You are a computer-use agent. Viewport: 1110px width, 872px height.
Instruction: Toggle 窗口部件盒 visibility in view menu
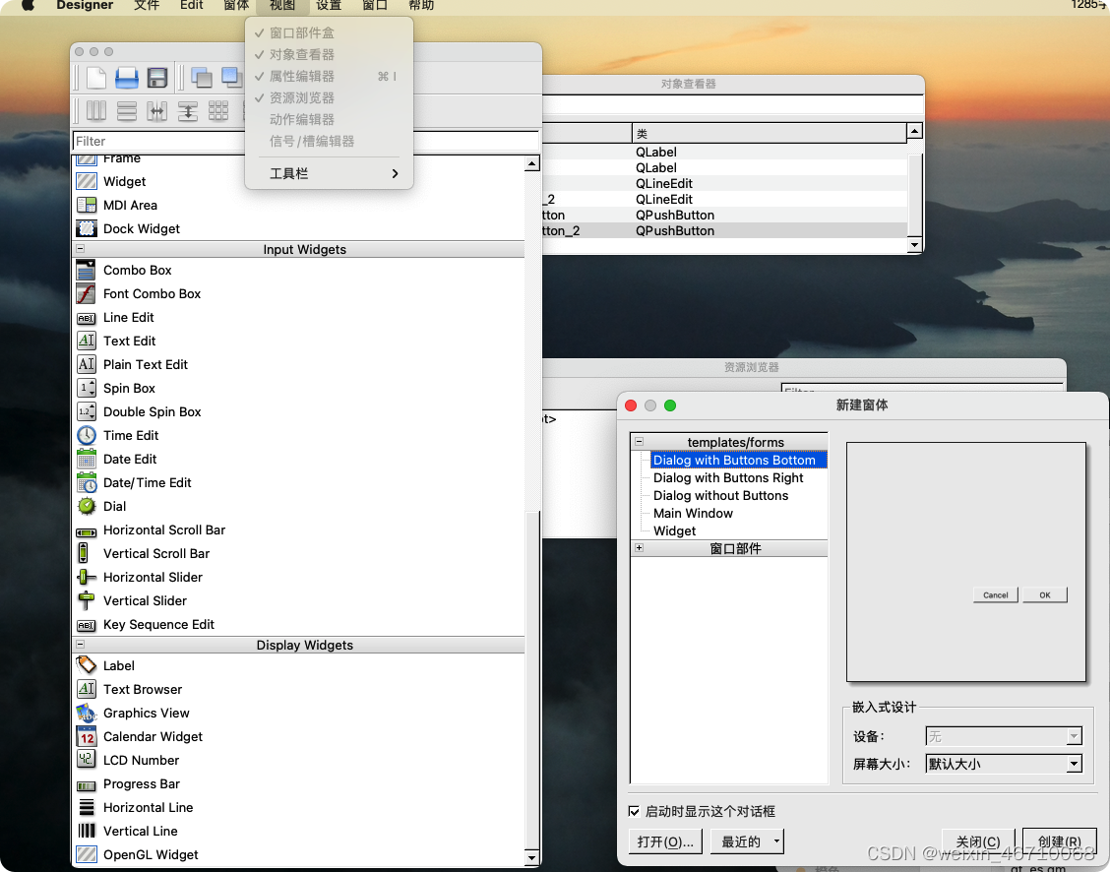click(x=302, y=32)
